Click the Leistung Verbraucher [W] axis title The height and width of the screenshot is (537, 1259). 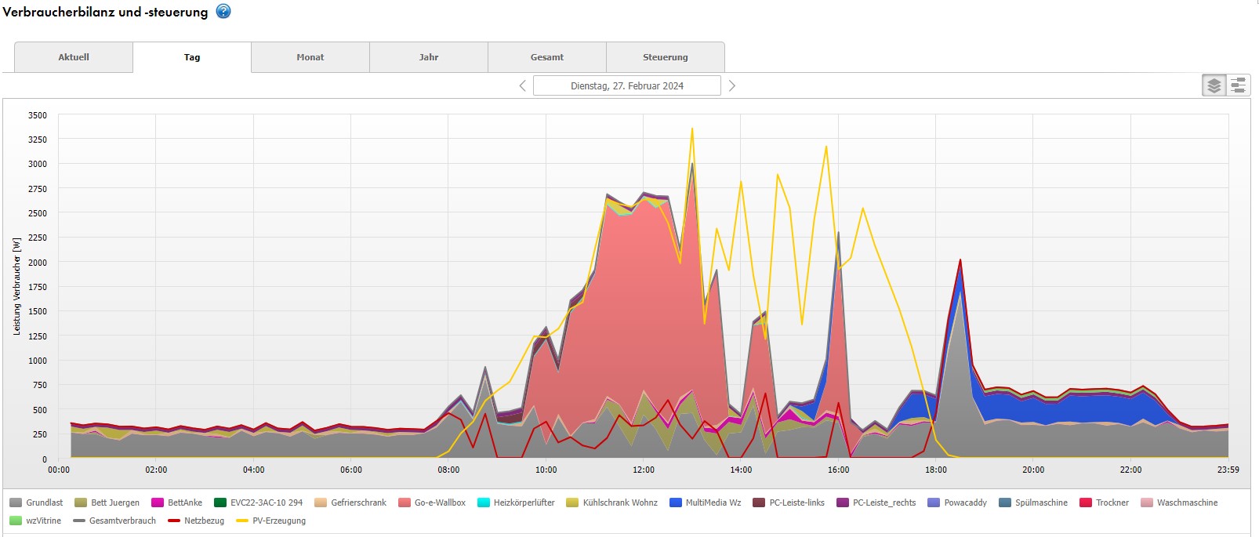(x=16, y=286)
